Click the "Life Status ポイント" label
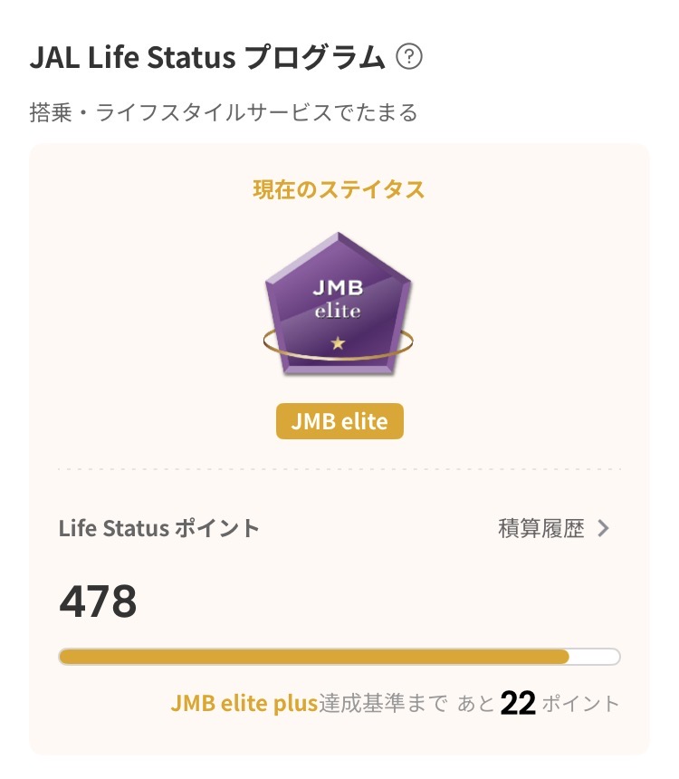 (x=159, y=529)
